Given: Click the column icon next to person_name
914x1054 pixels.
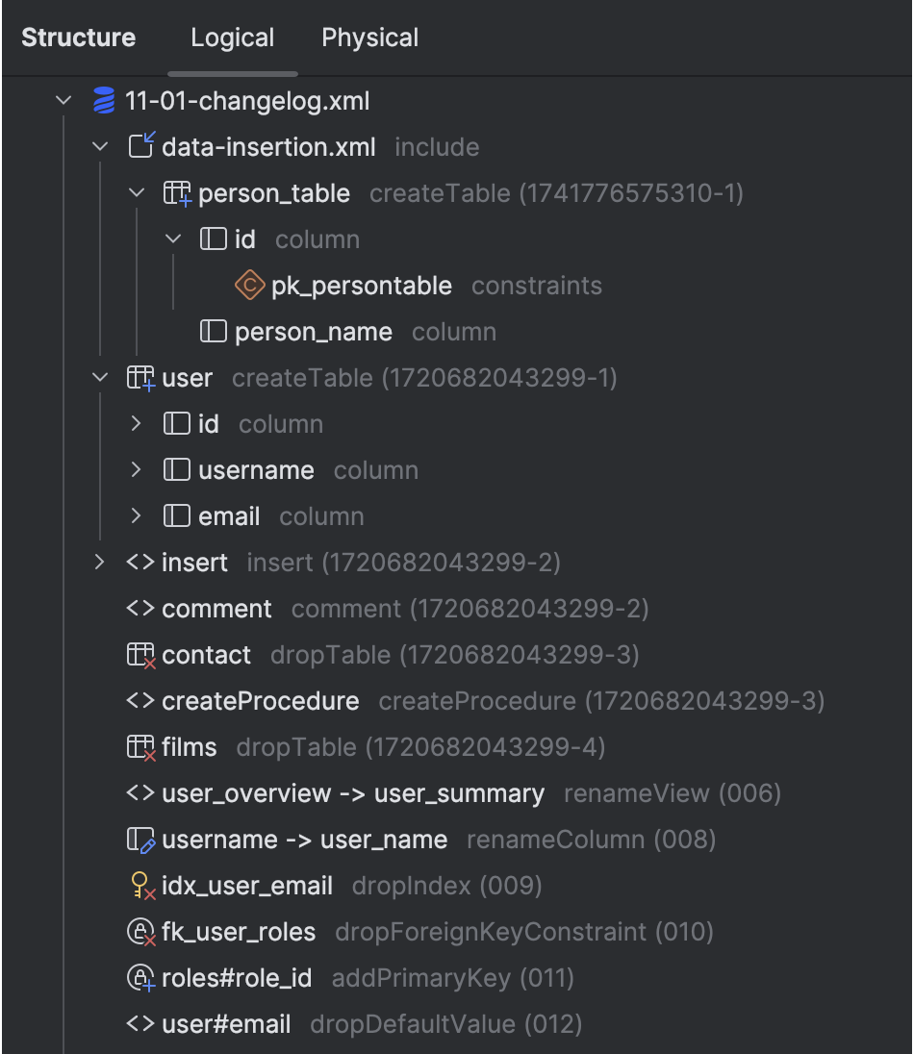Looking at the screenshot, I should pos(213,331).
